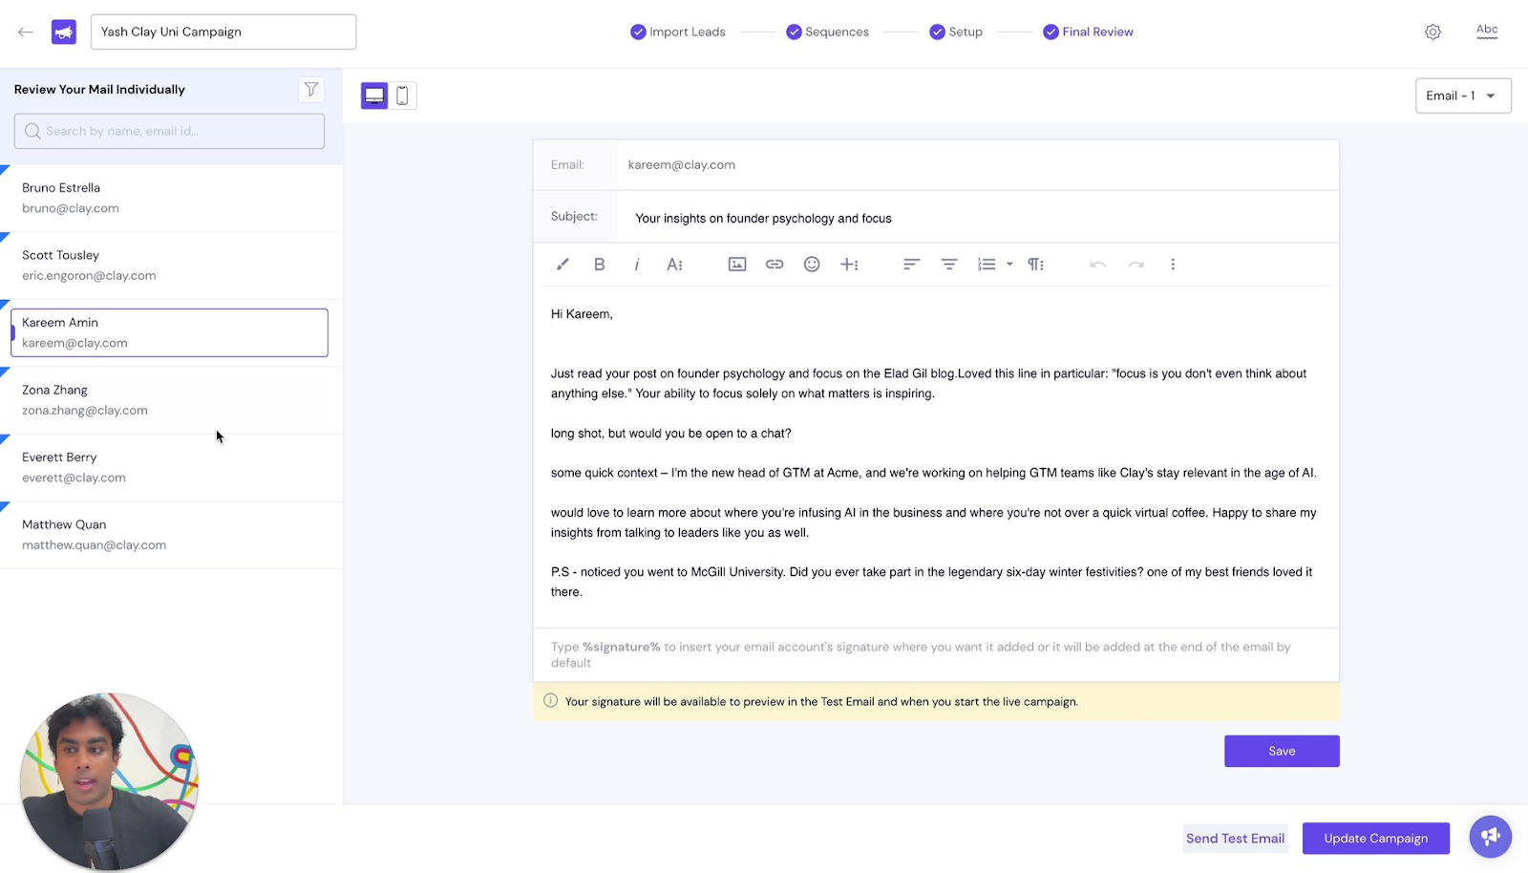Go to Import Leads step
The width and height of the screenshot is (1528, 873).
tap(678, 32)
